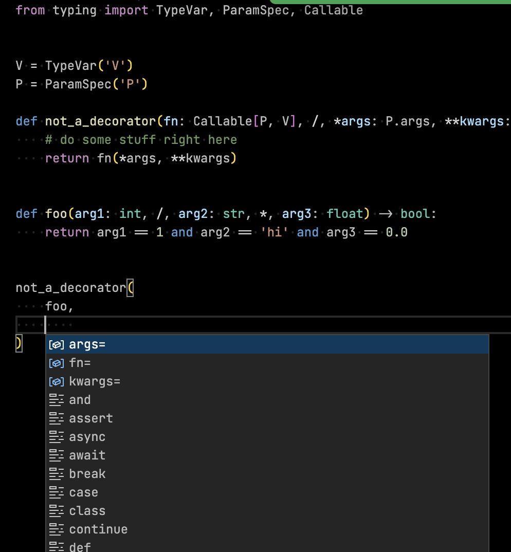Click the foo argument inside the call
Screen dimensions: 511x552
pos(58,306)
